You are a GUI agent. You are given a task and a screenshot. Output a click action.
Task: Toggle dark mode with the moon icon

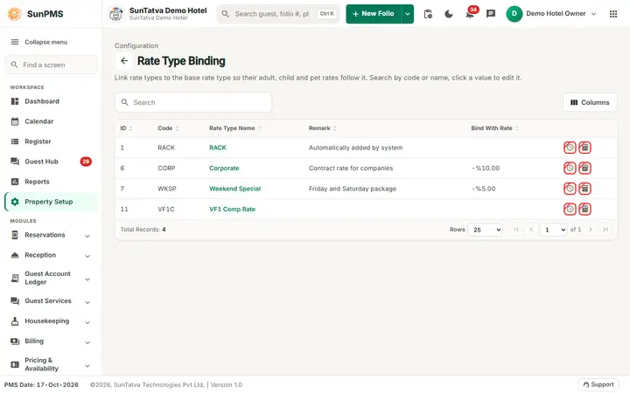(449, 14)
